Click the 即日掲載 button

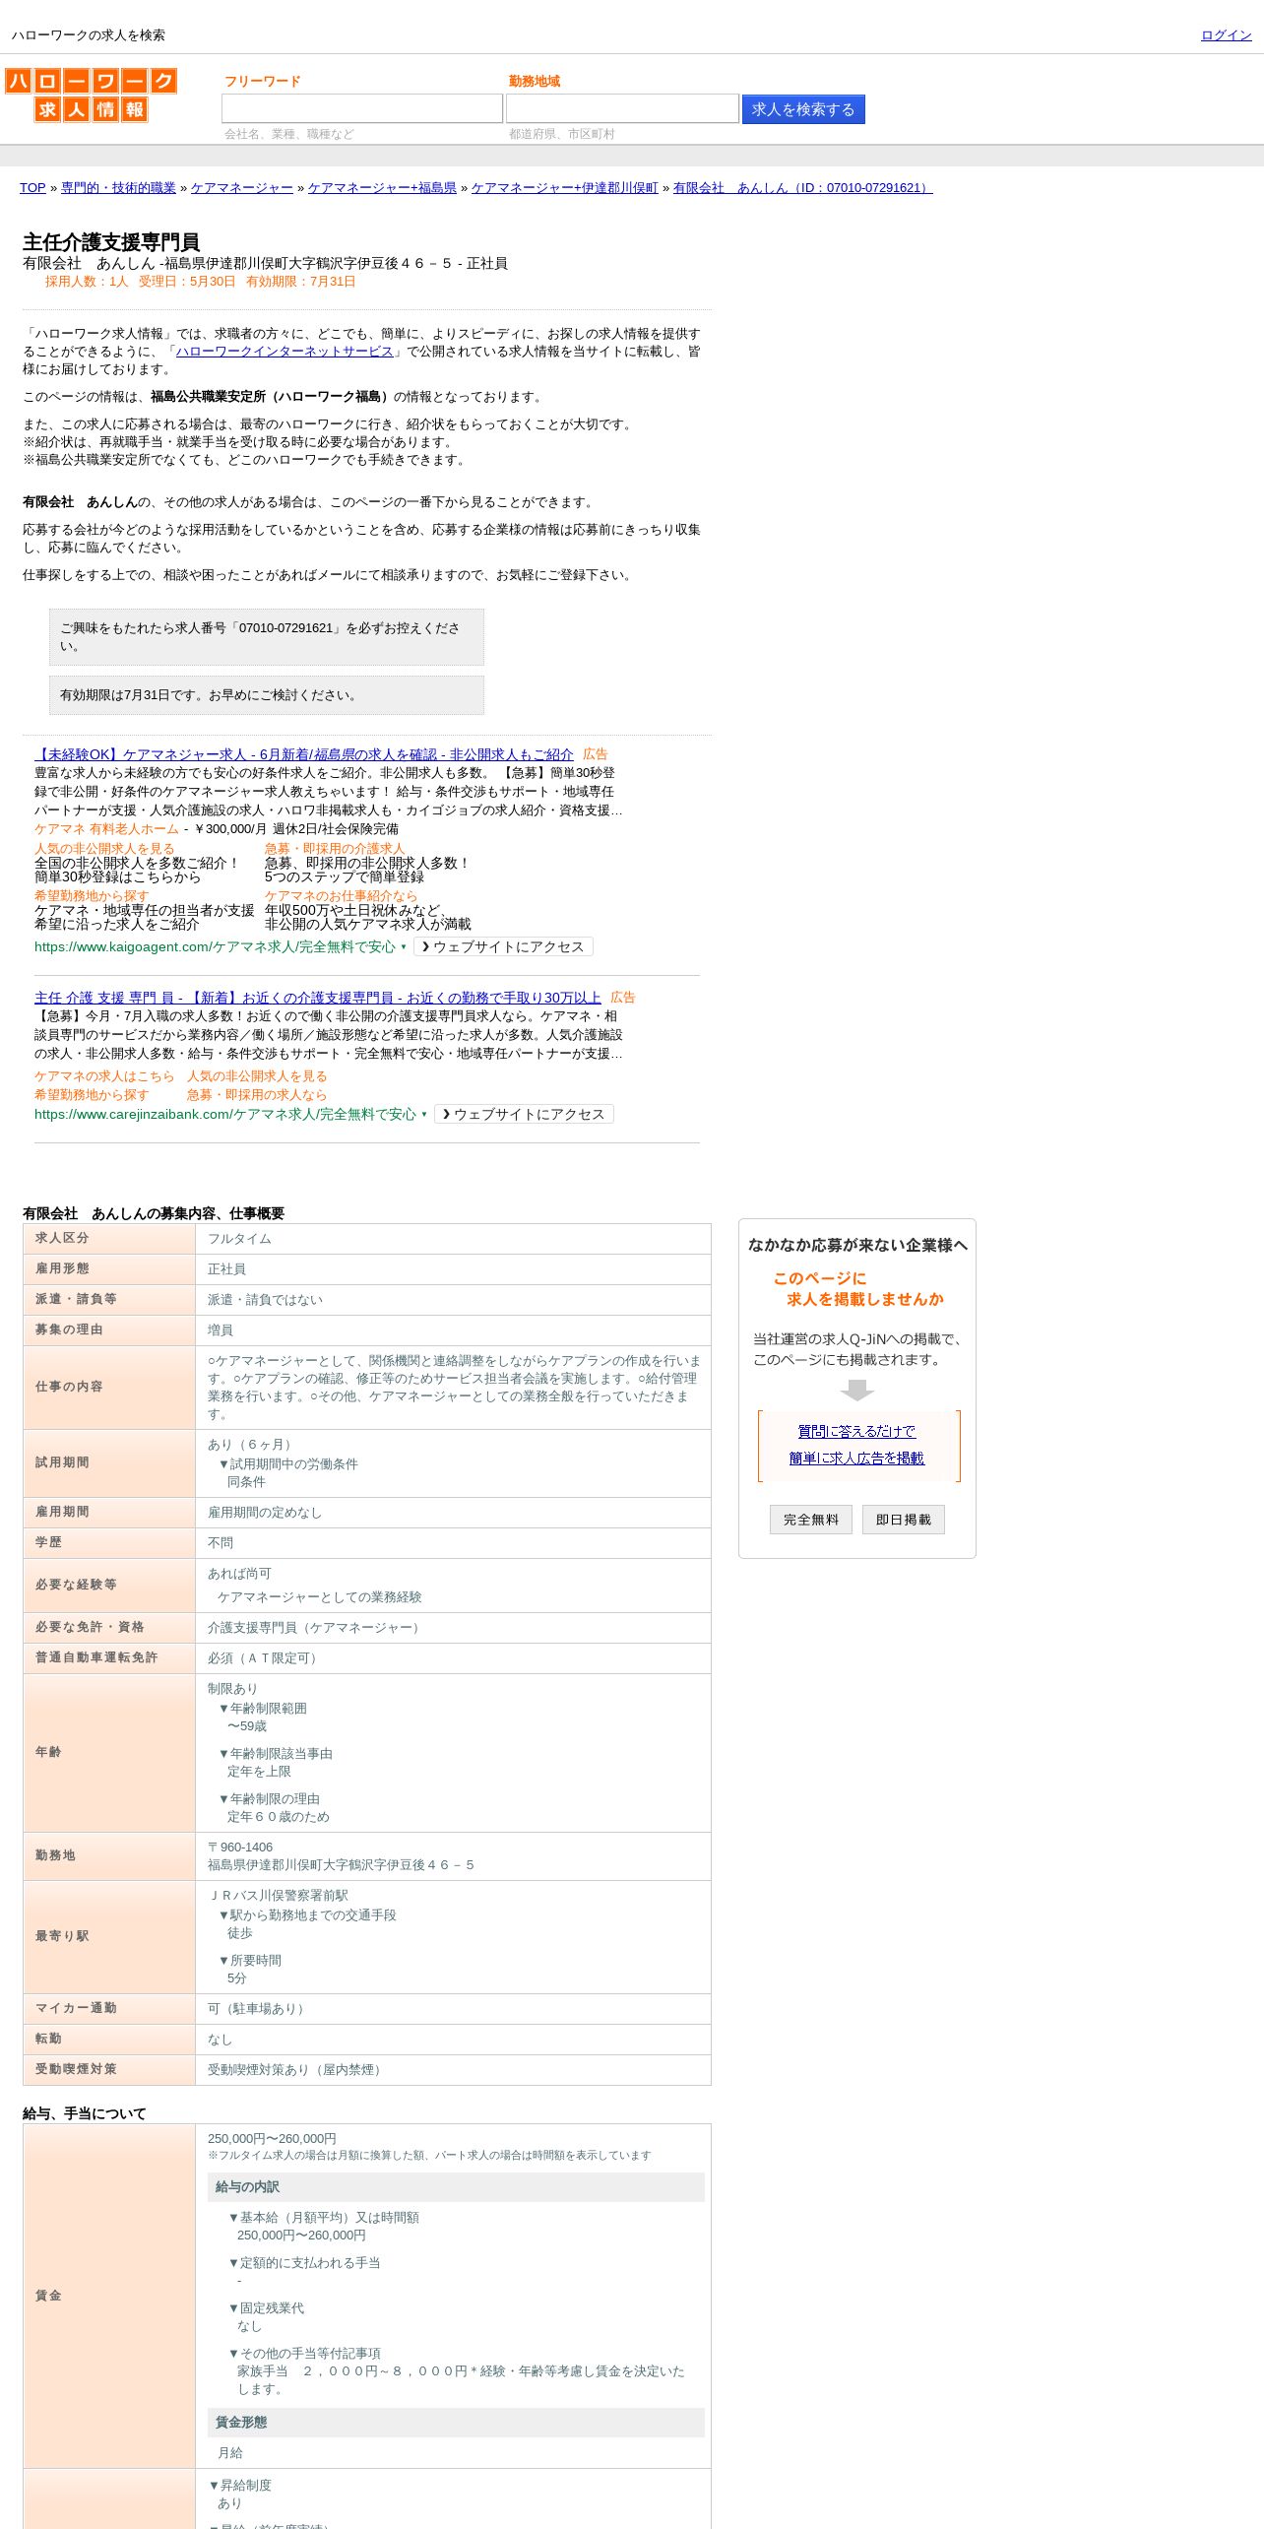(x=904, y=1520)
